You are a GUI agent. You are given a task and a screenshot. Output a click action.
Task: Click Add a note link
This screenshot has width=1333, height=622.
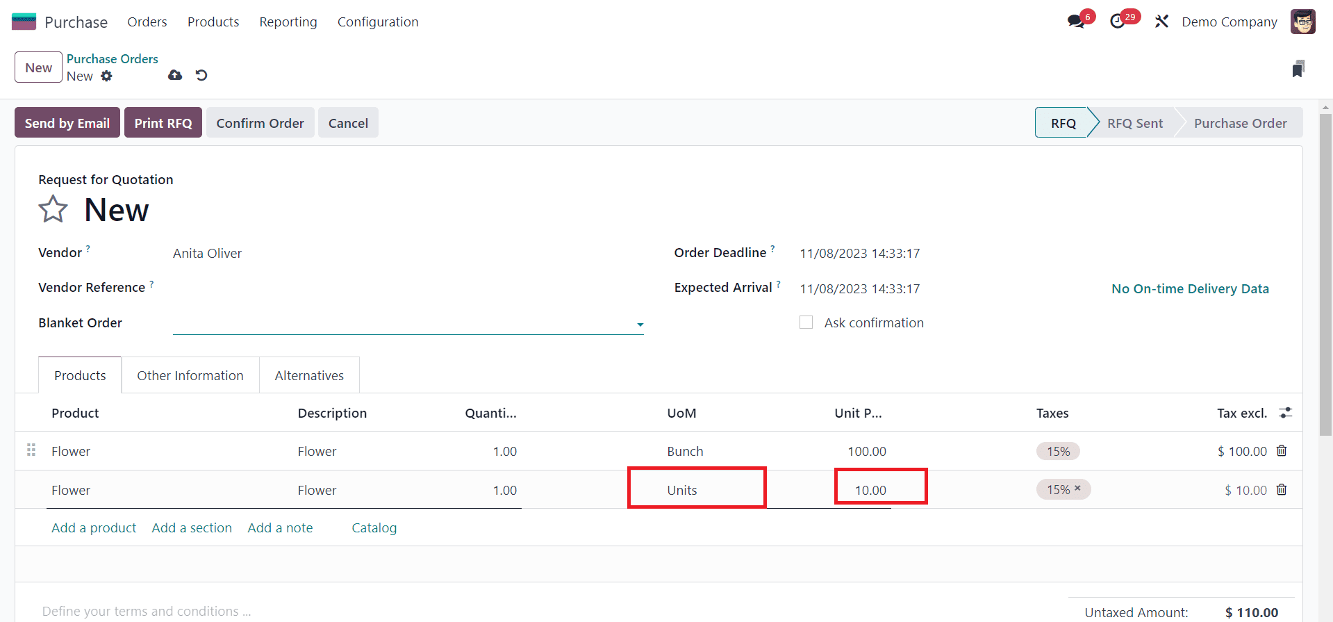(x=280, y=527)
